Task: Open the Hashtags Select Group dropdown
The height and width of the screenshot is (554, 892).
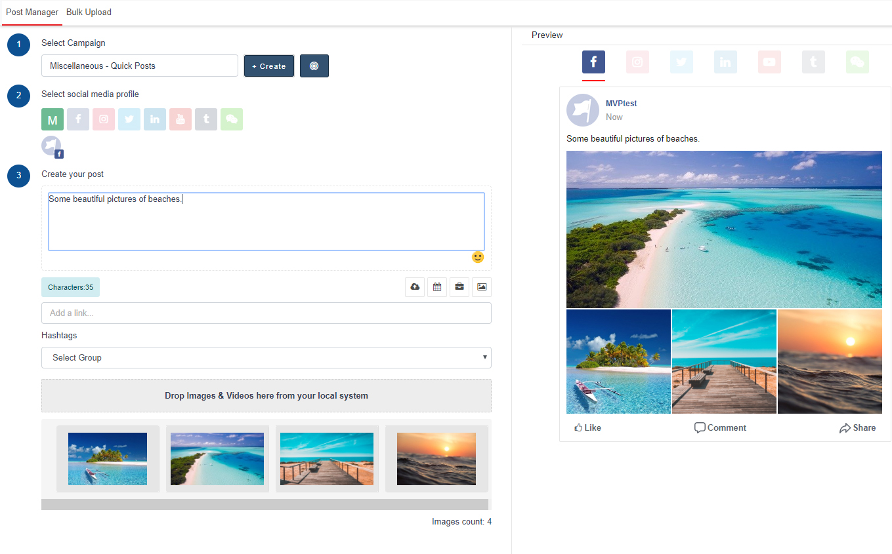Action: coord(266,358)
